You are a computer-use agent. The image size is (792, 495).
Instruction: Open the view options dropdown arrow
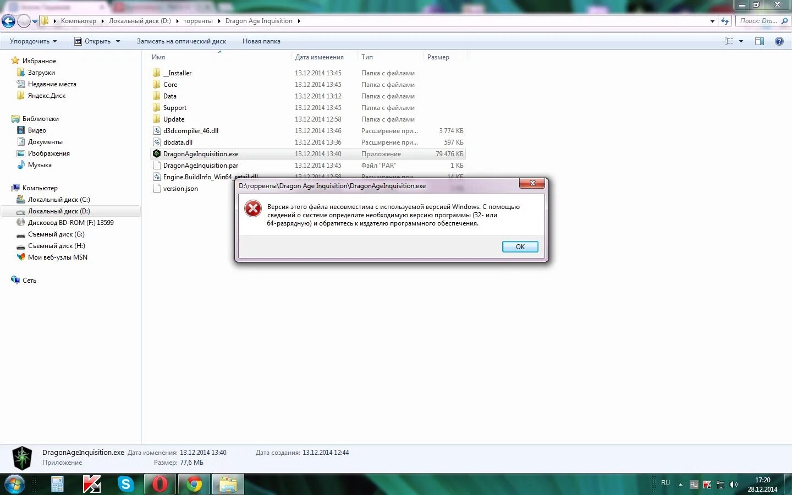(741, 41)
